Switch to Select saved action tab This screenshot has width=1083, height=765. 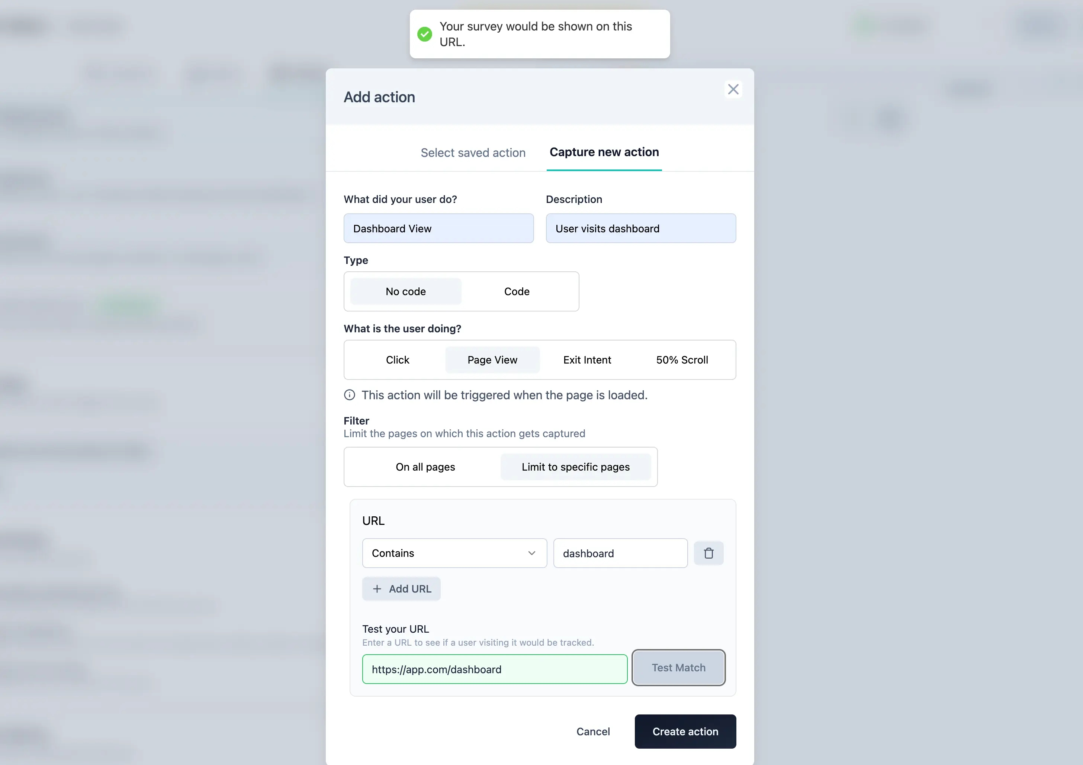tap(473, 152)
